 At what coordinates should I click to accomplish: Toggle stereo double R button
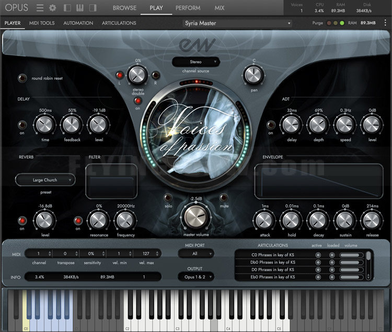156,75
